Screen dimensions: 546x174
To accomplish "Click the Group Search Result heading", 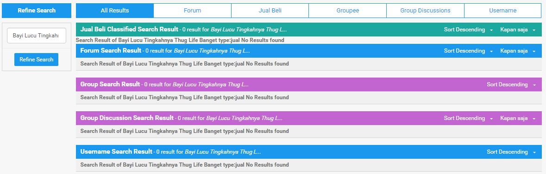I will (110, 84).
